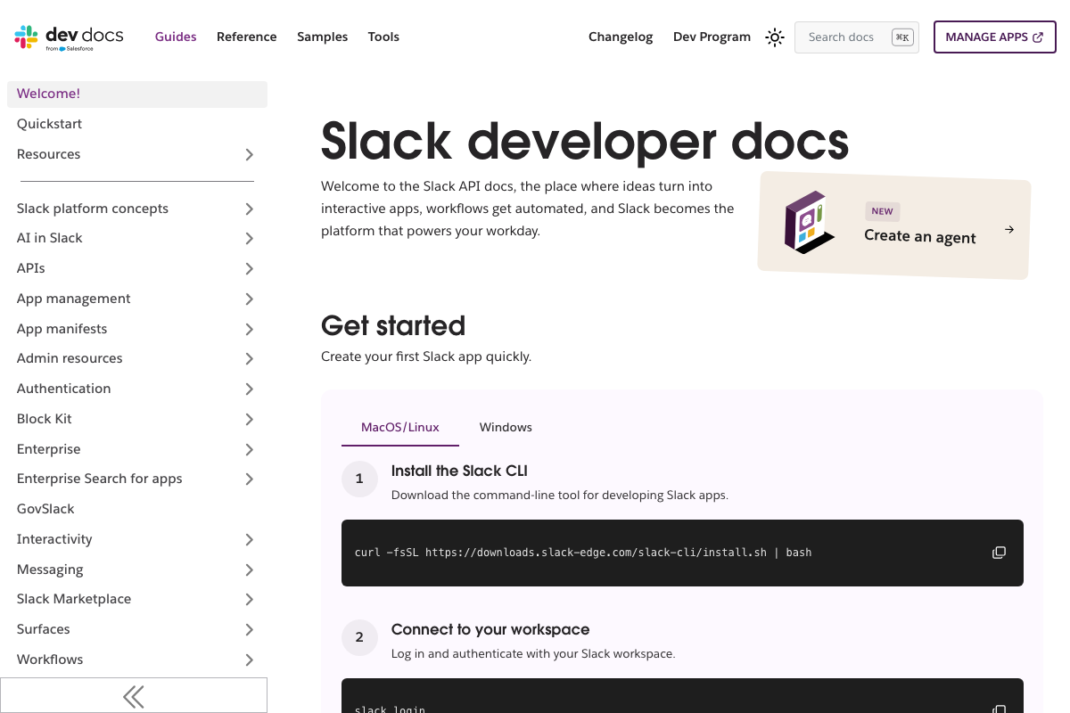This screenshot has height=713, width=1070.
Task: Expand the Authentication chevron
Action: tap(250, 389)
